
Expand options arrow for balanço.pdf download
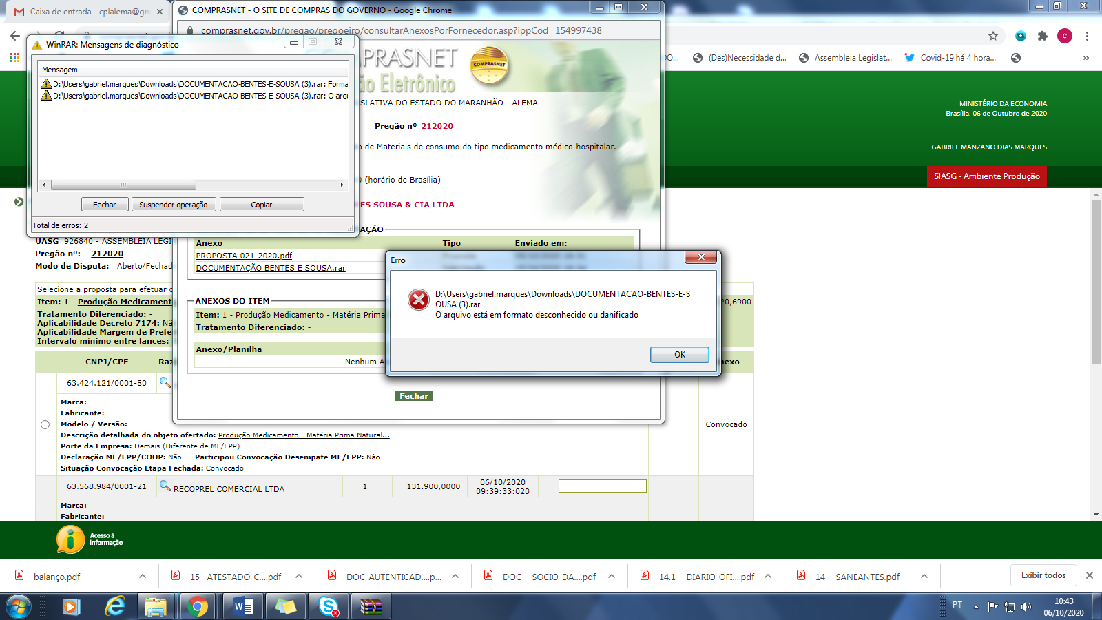coord(143,576)
